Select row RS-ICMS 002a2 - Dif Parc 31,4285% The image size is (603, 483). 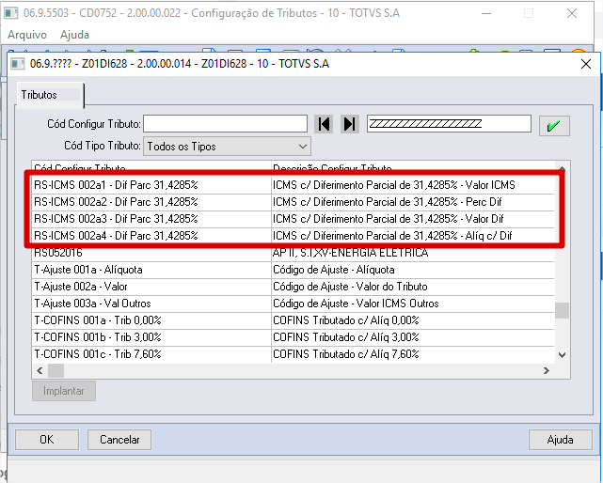pos(294,202)
